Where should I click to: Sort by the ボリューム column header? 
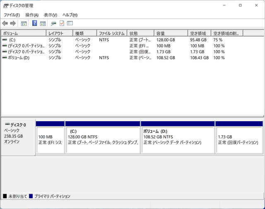(23, 33)
